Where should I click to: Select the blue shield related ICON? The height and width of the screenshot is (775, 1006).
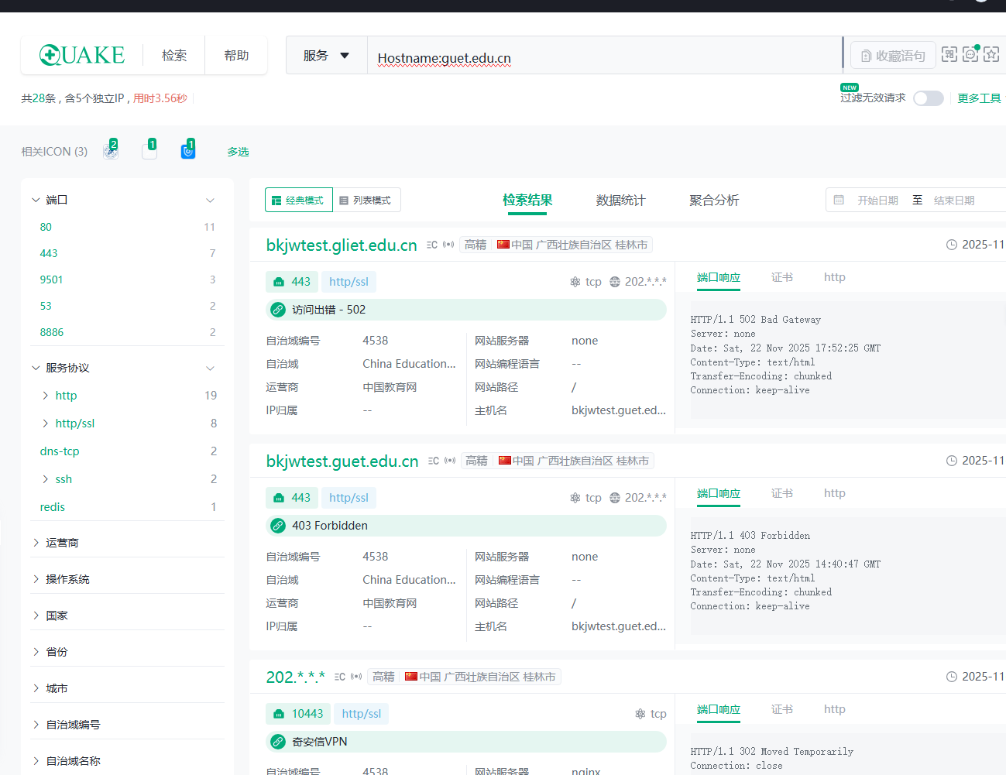[188, 150]
